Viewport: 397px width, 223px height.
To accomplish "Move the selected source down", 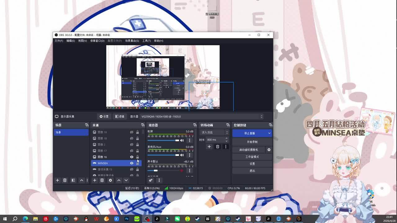I will 126,180.
